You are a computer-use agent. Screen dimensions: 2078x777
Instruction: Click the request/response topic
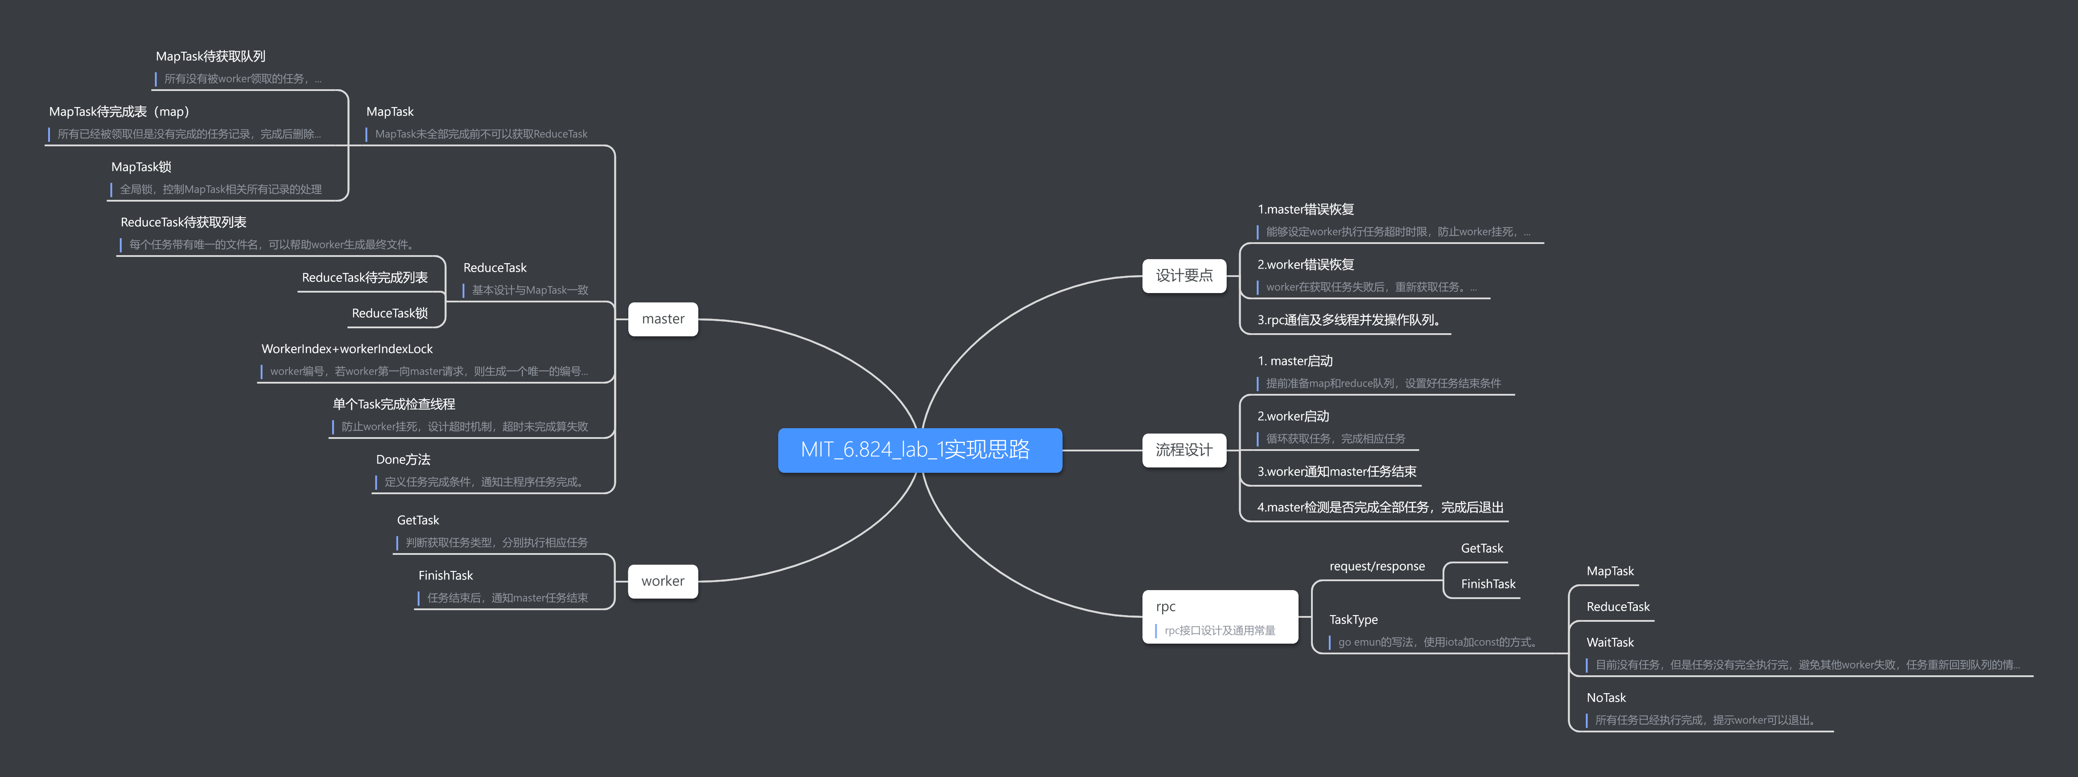pyautogui.click(x=1376, y=566)
